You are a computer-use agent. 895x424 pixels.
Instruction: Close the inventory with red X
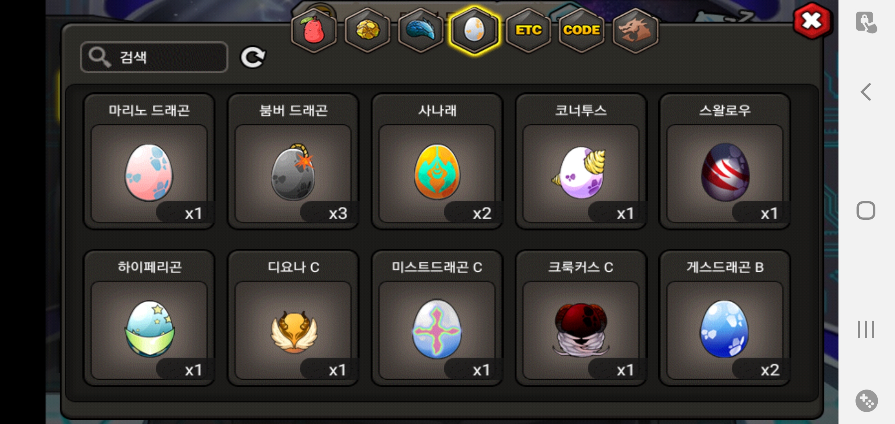point(812,20)
